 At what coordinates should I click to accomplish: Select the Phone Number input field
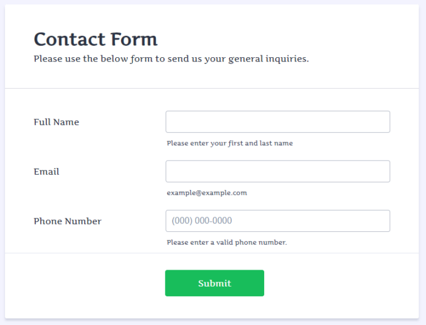(304, 221)
